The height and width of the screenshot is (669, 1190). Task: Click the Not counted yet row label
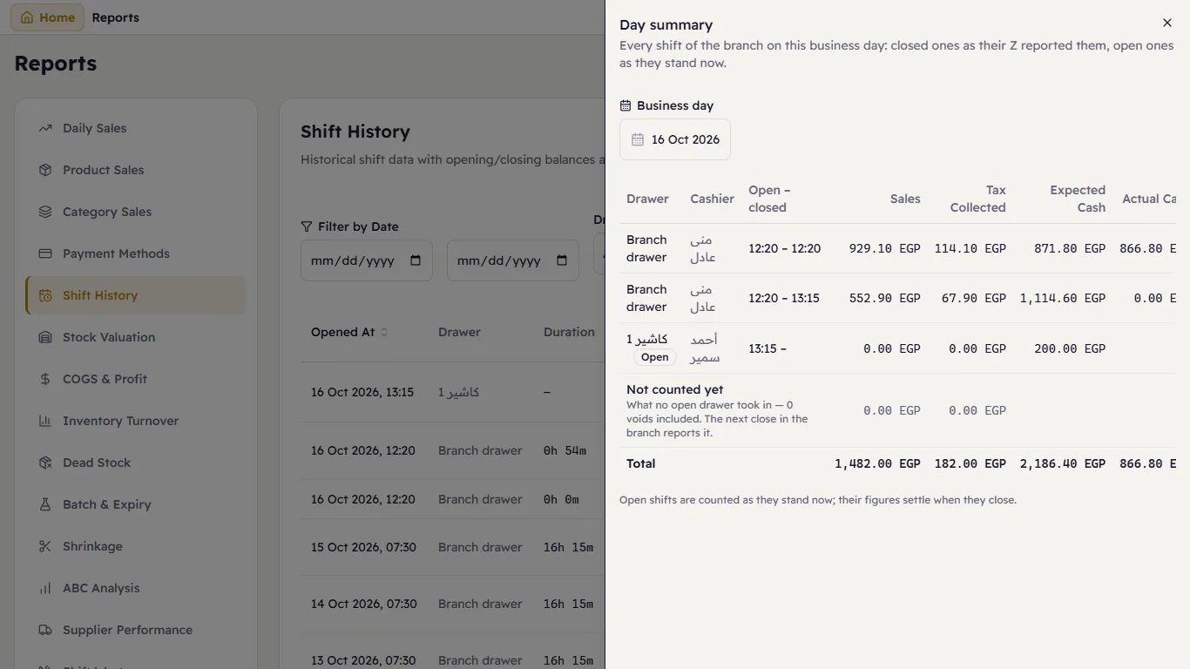tap(675, 389)
